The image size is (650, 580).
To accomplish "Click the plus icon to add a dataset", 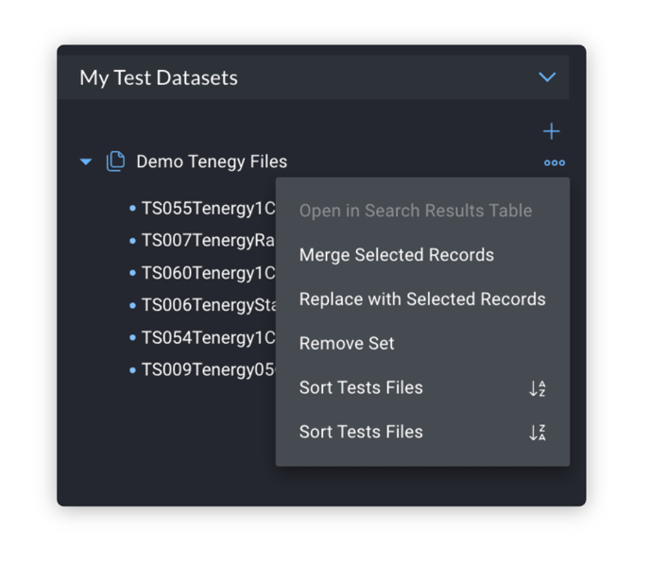I will [552, 131].
